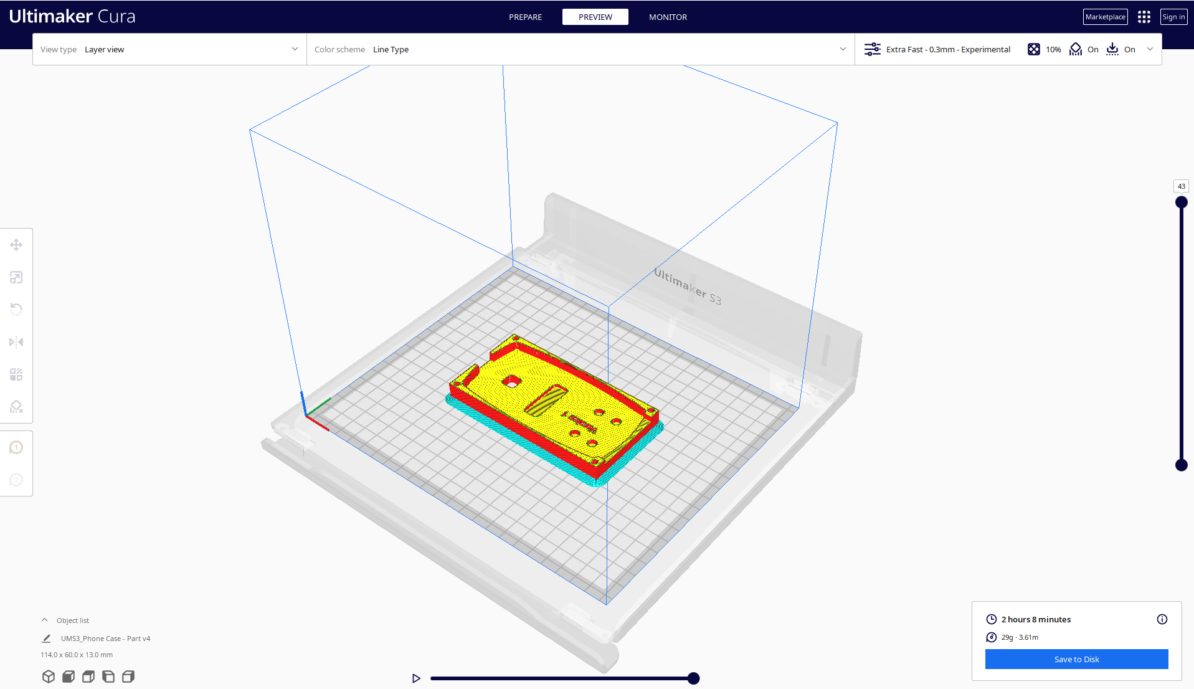Expand the print settings panel

click(x=1150, y=49)
